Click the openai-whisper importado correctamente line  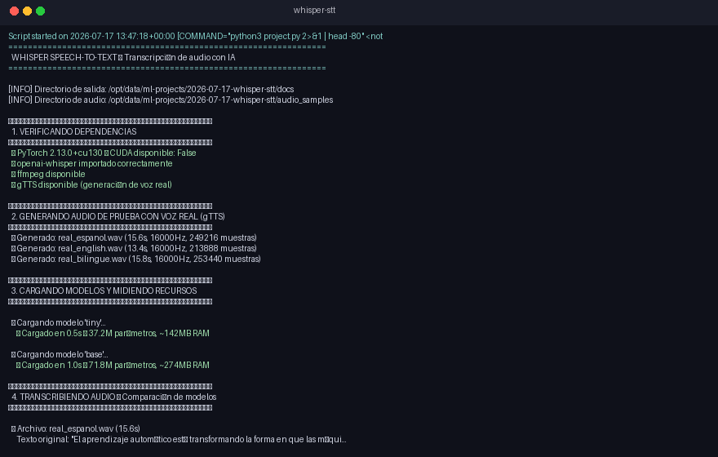click(x=91, y=163)
